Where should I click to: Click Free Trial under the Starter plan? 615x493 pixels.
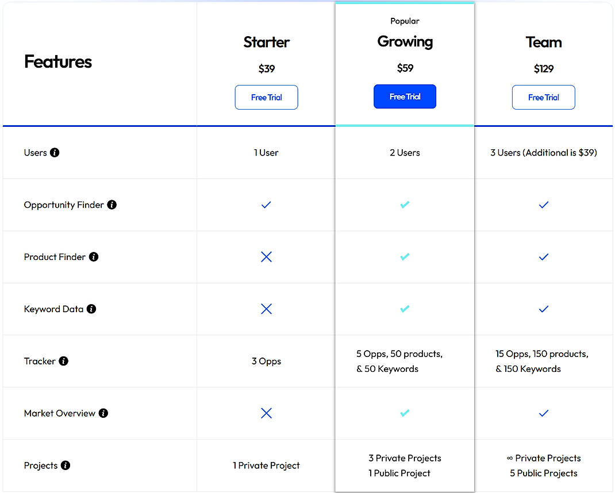tap(266, 97)
